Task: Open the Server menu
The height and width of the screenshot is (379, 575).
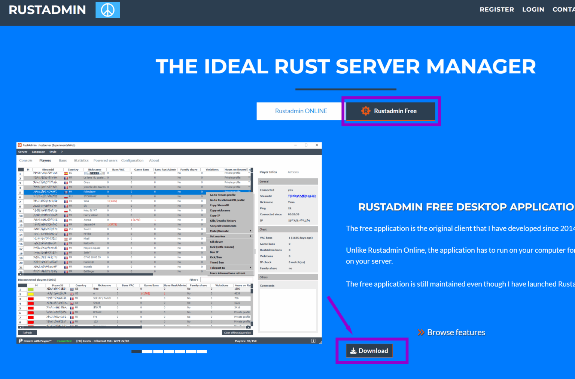Action: point(22,152)
